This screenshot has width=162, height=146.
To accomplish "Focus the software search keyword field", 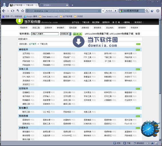I will [x=45, y=34].
